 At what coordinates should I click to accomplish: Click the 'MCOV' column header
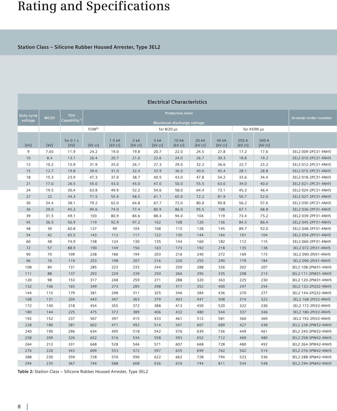pos(49,118)
